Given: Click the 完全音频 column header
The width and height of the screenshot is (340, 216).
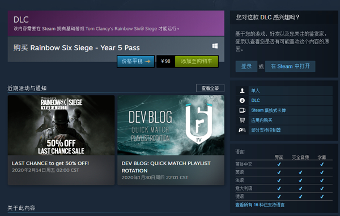Looking at the screenshot, I should point(300,157).
